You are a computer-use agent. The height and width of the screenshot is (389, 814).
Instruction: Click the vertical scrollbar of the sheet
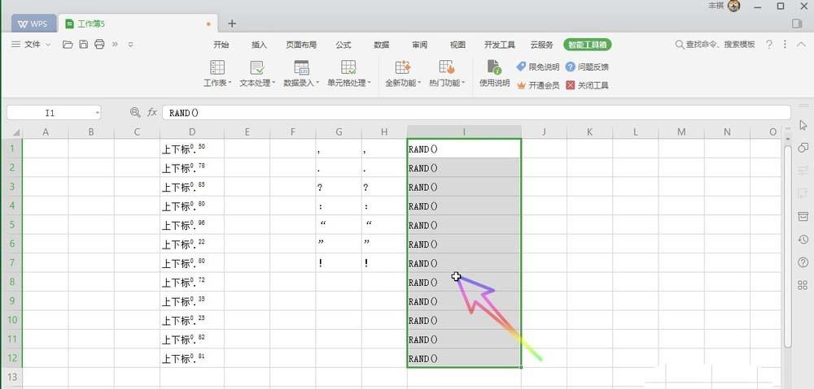point(787,246)
